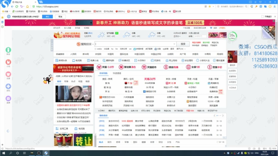Open the red novel icon in left page sidebar
This screenshot has width=278, height=156.
8,62
